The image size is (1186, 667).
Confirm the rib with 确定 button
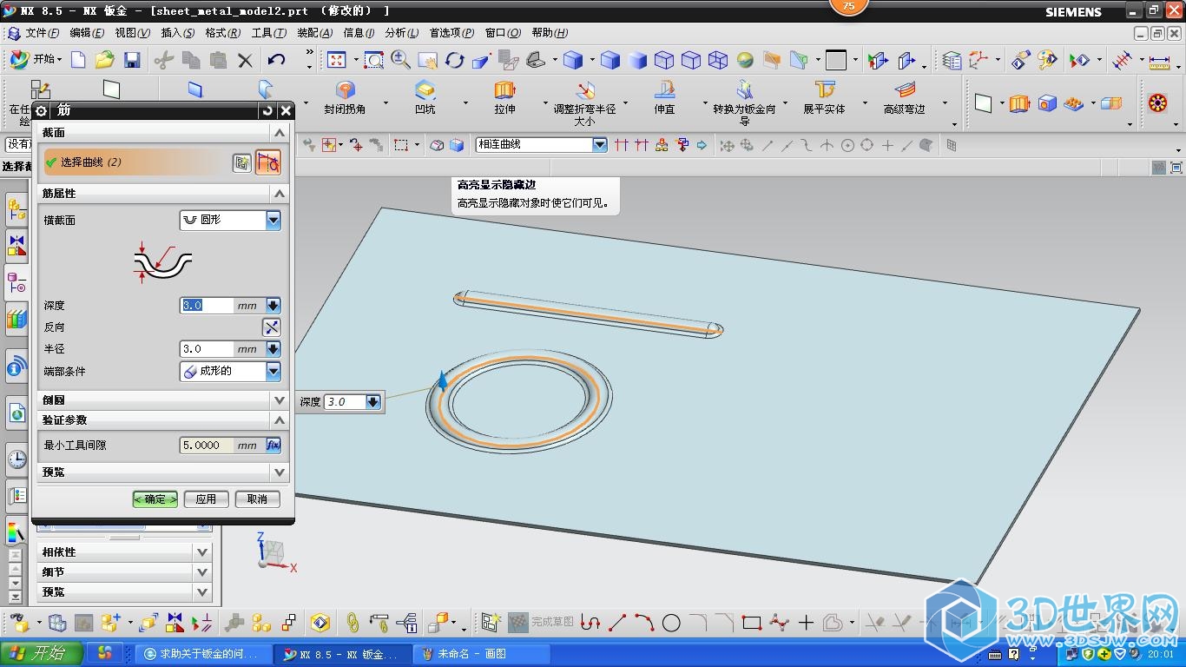(x=155, y=499)
